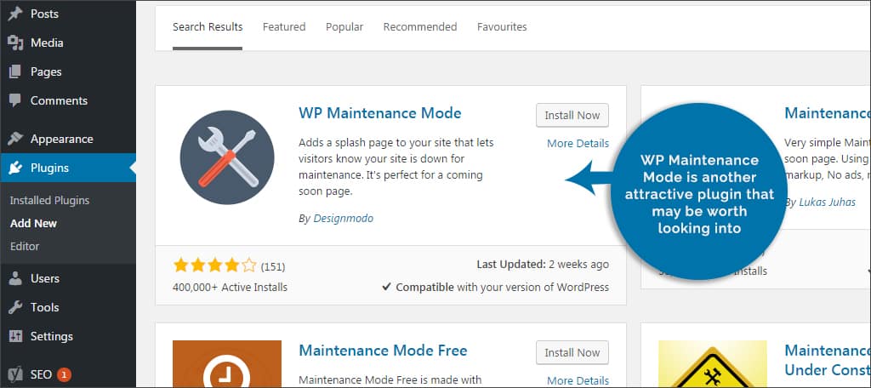
Task: Go to Installed Plugins submenu
Action: pos(49,201)
